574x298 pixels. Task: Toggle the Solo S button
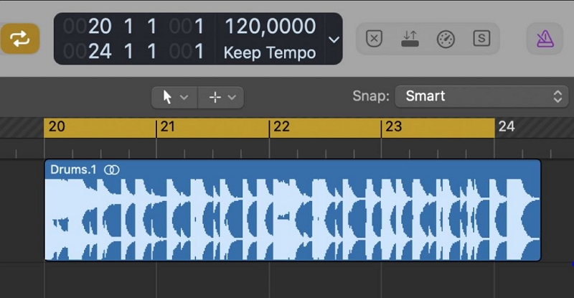click(x=481, y=38)
